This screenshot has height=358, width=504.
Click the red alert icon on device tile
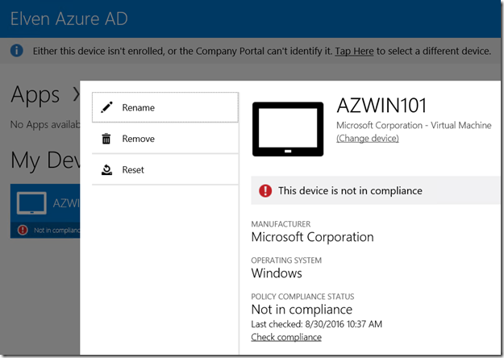[x=23, y=230]
